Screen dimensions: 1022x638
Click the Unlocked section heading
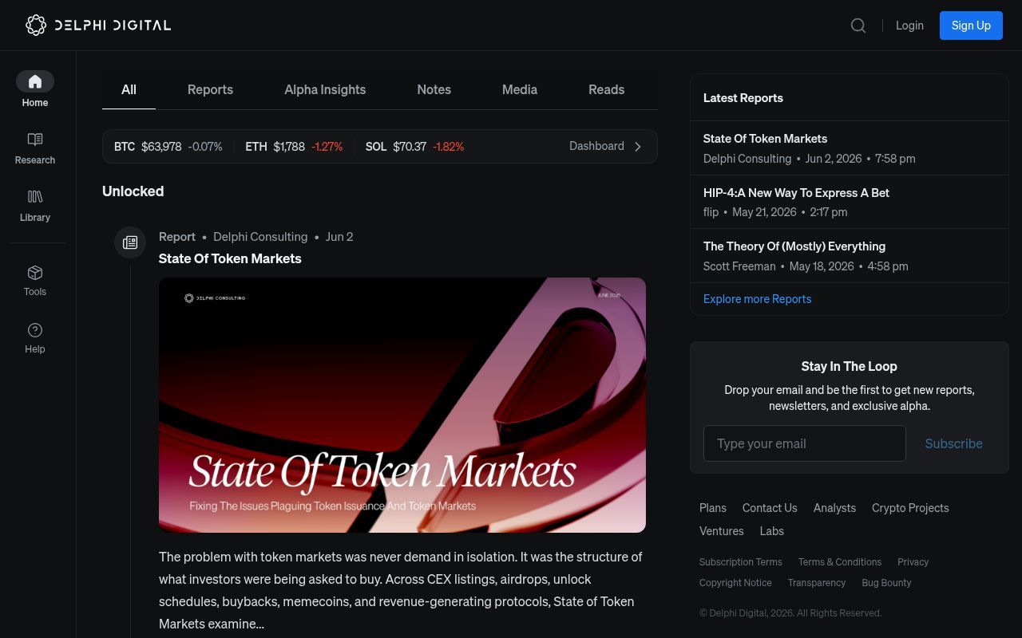133,191
